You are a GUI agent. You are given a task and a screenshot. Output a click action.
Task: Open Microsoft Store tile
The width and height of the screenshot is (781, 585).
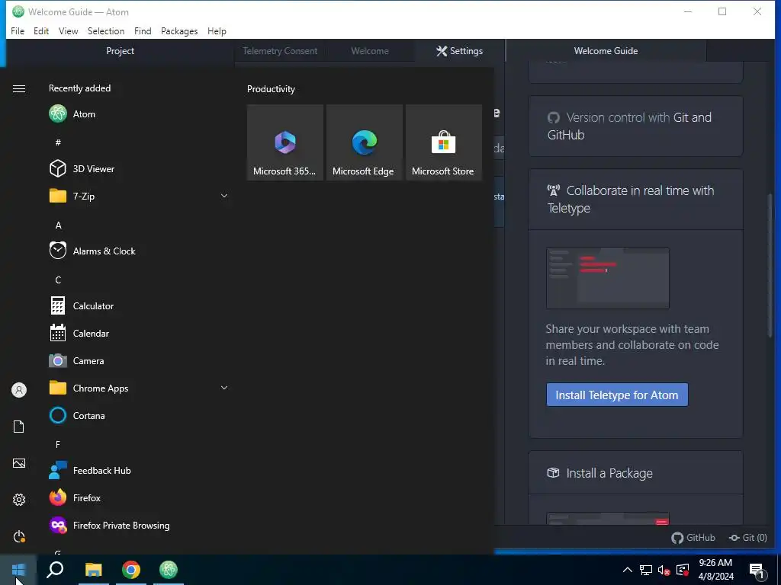tap(443, 142)
